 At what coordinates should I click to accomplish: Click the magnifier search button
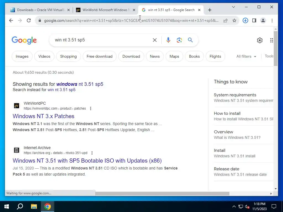pos(190,40)
